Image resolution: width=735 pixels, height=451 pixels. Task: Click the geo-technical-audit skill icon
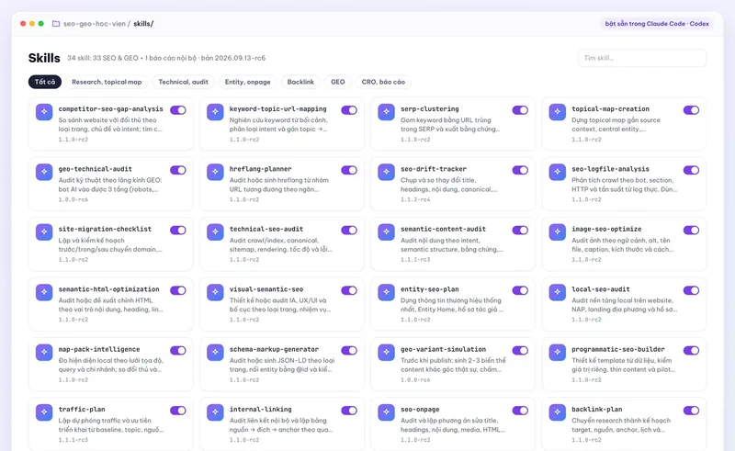click(44, 172)
